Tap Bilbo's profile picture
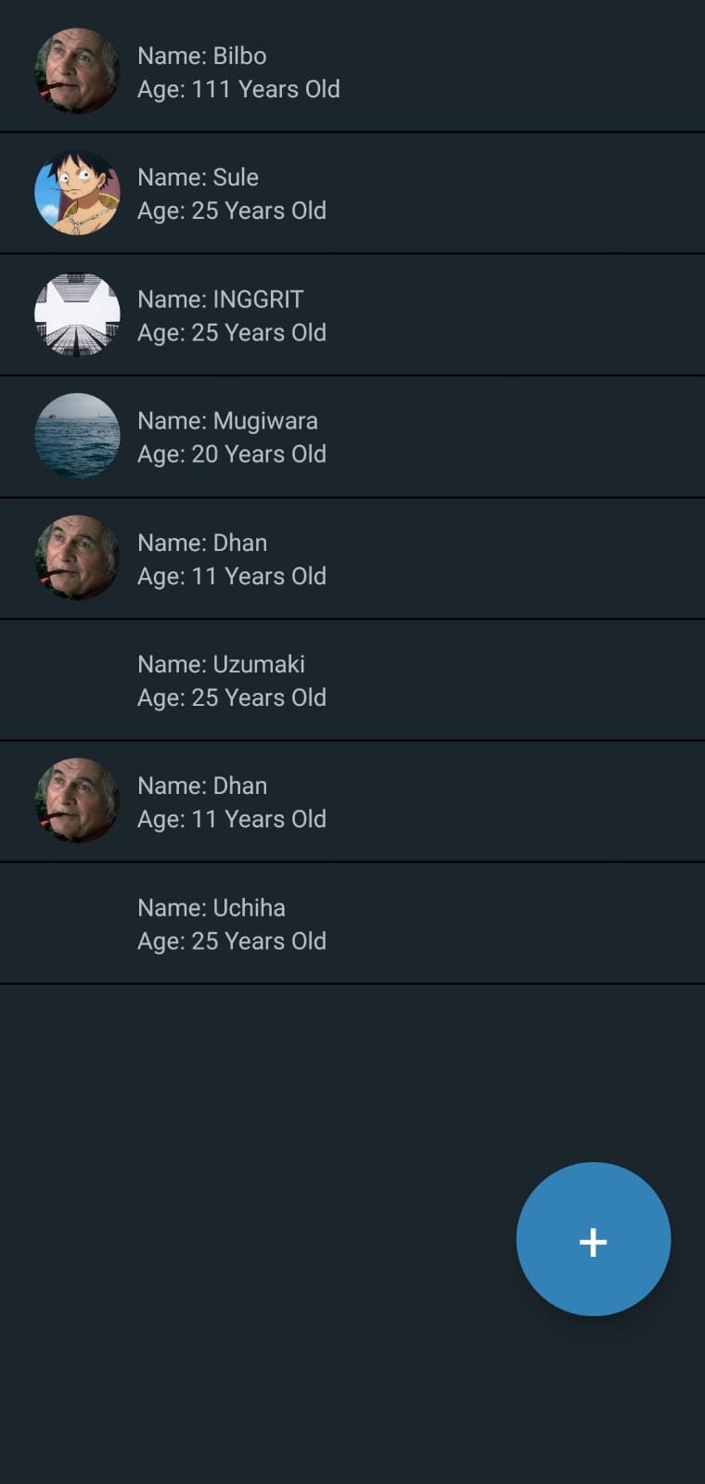The width and height of the screenshot is (705, 1484). pos(77,71)
